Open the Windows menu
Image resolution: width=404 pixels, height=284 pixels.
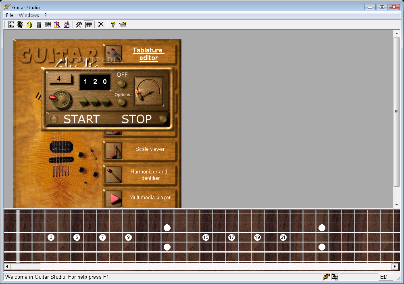[x=29, y=15]
